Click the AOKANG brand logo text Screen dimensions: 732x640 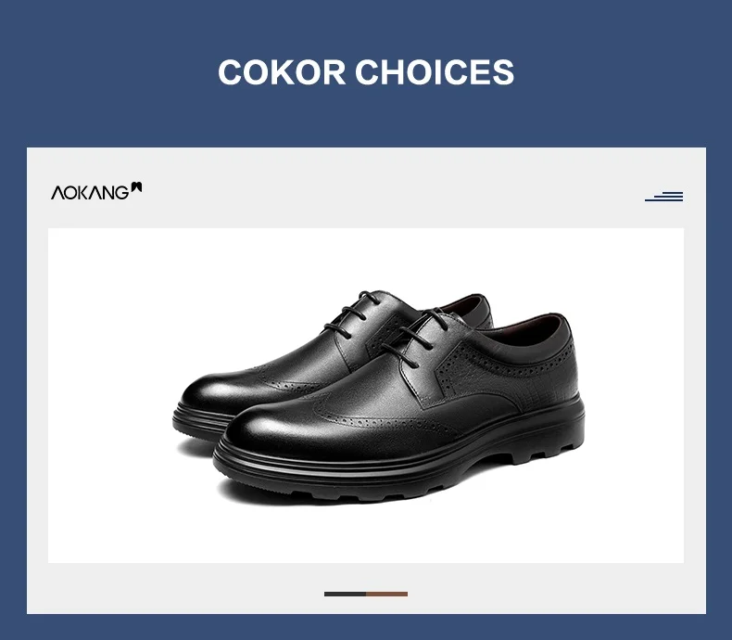point(90,193)
